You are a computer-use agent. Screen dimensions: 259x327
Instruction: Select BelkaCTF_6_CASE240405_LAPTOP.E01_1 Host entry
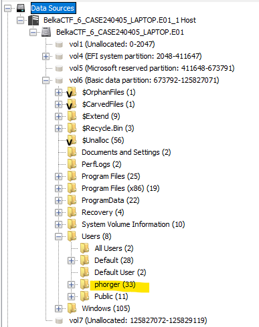point(120,20)
